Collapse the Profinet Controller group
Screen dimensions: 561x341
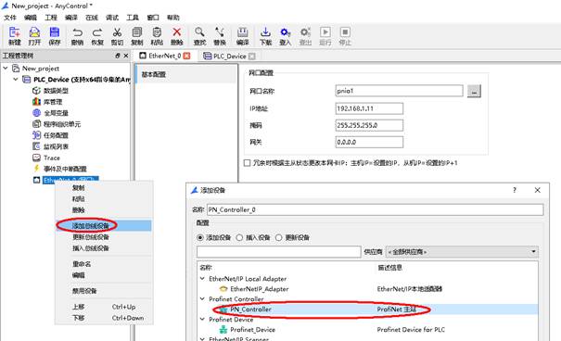point(202,298)
